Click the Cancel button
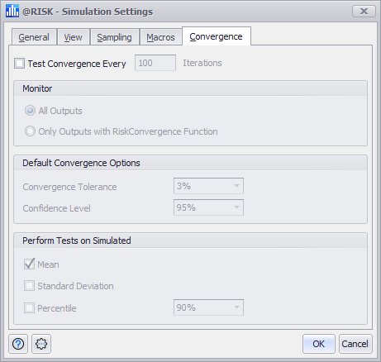 click(355, 344)
